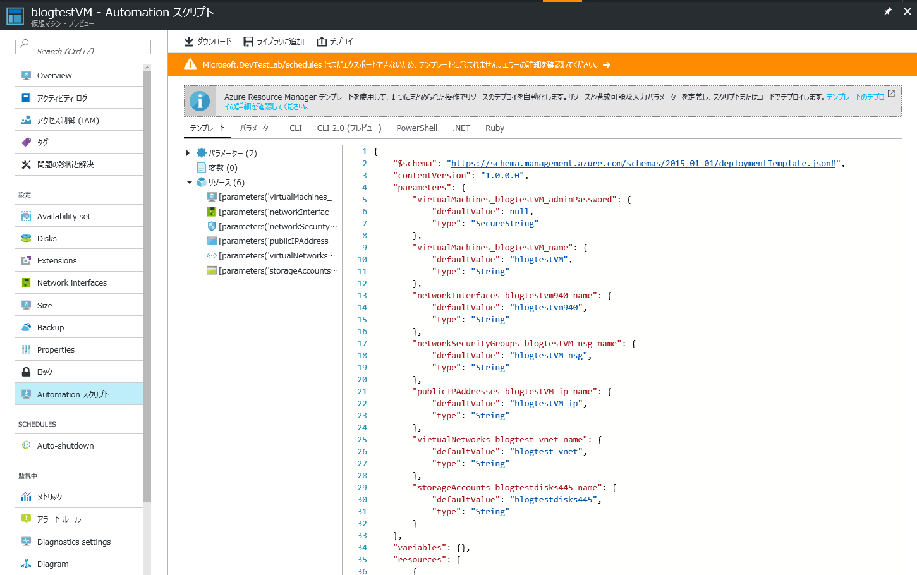
Task: Select networkInterfaces resource in tree
Action: tap(272, 212)
